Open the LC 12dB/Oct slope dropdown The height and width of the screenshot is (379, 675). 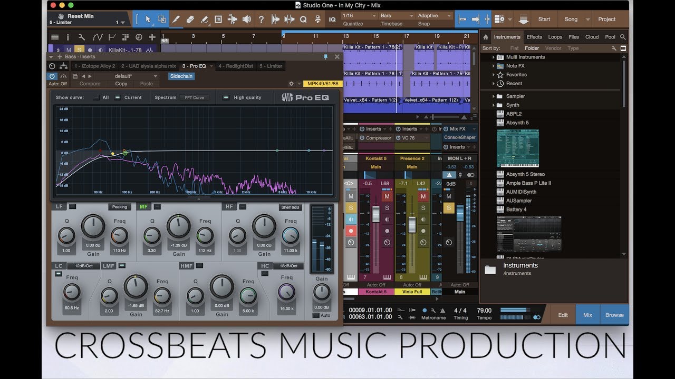pos(83,266)
